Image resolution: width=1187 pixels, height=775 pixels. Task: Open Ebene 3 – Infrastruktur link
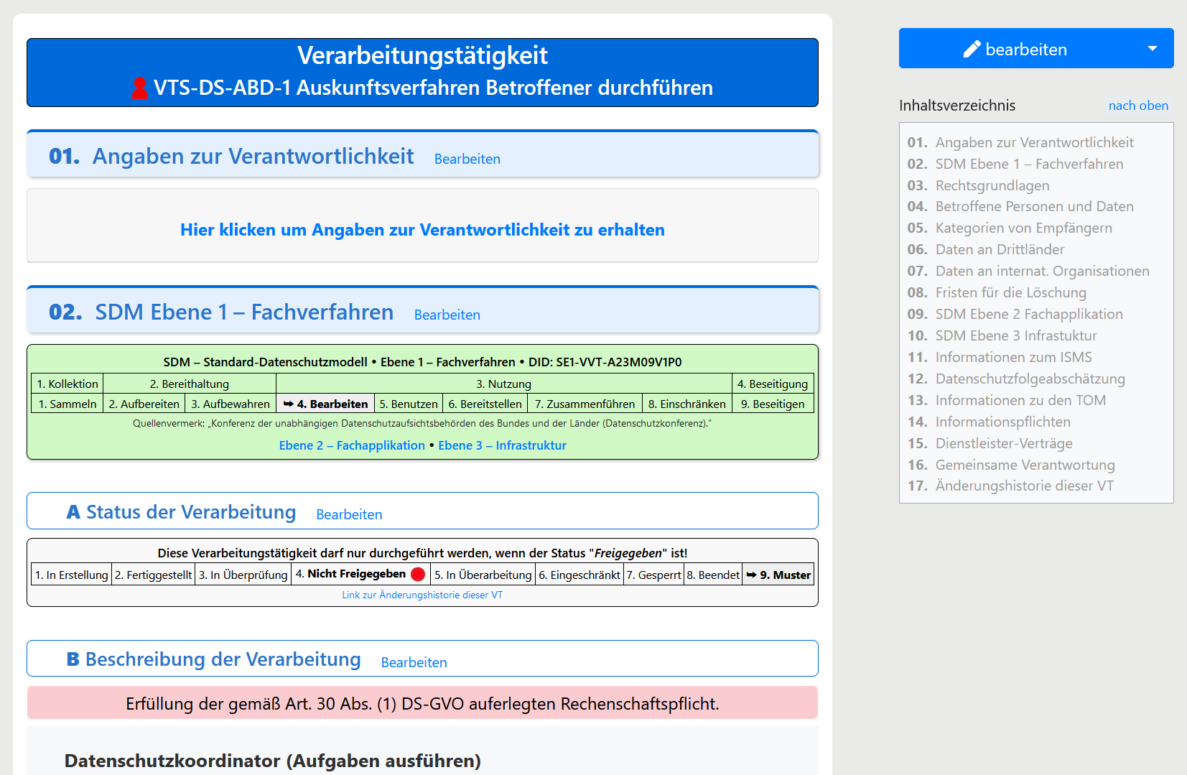tap(502, 445)
